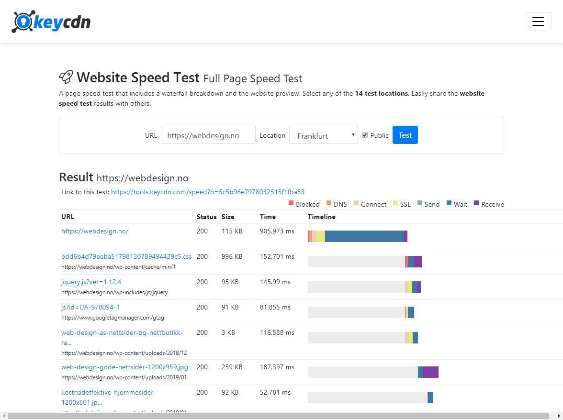Click the Wait segment of first timeline bar
The image size is (563, 420).
pyautogui.click(x=364, y=236)
